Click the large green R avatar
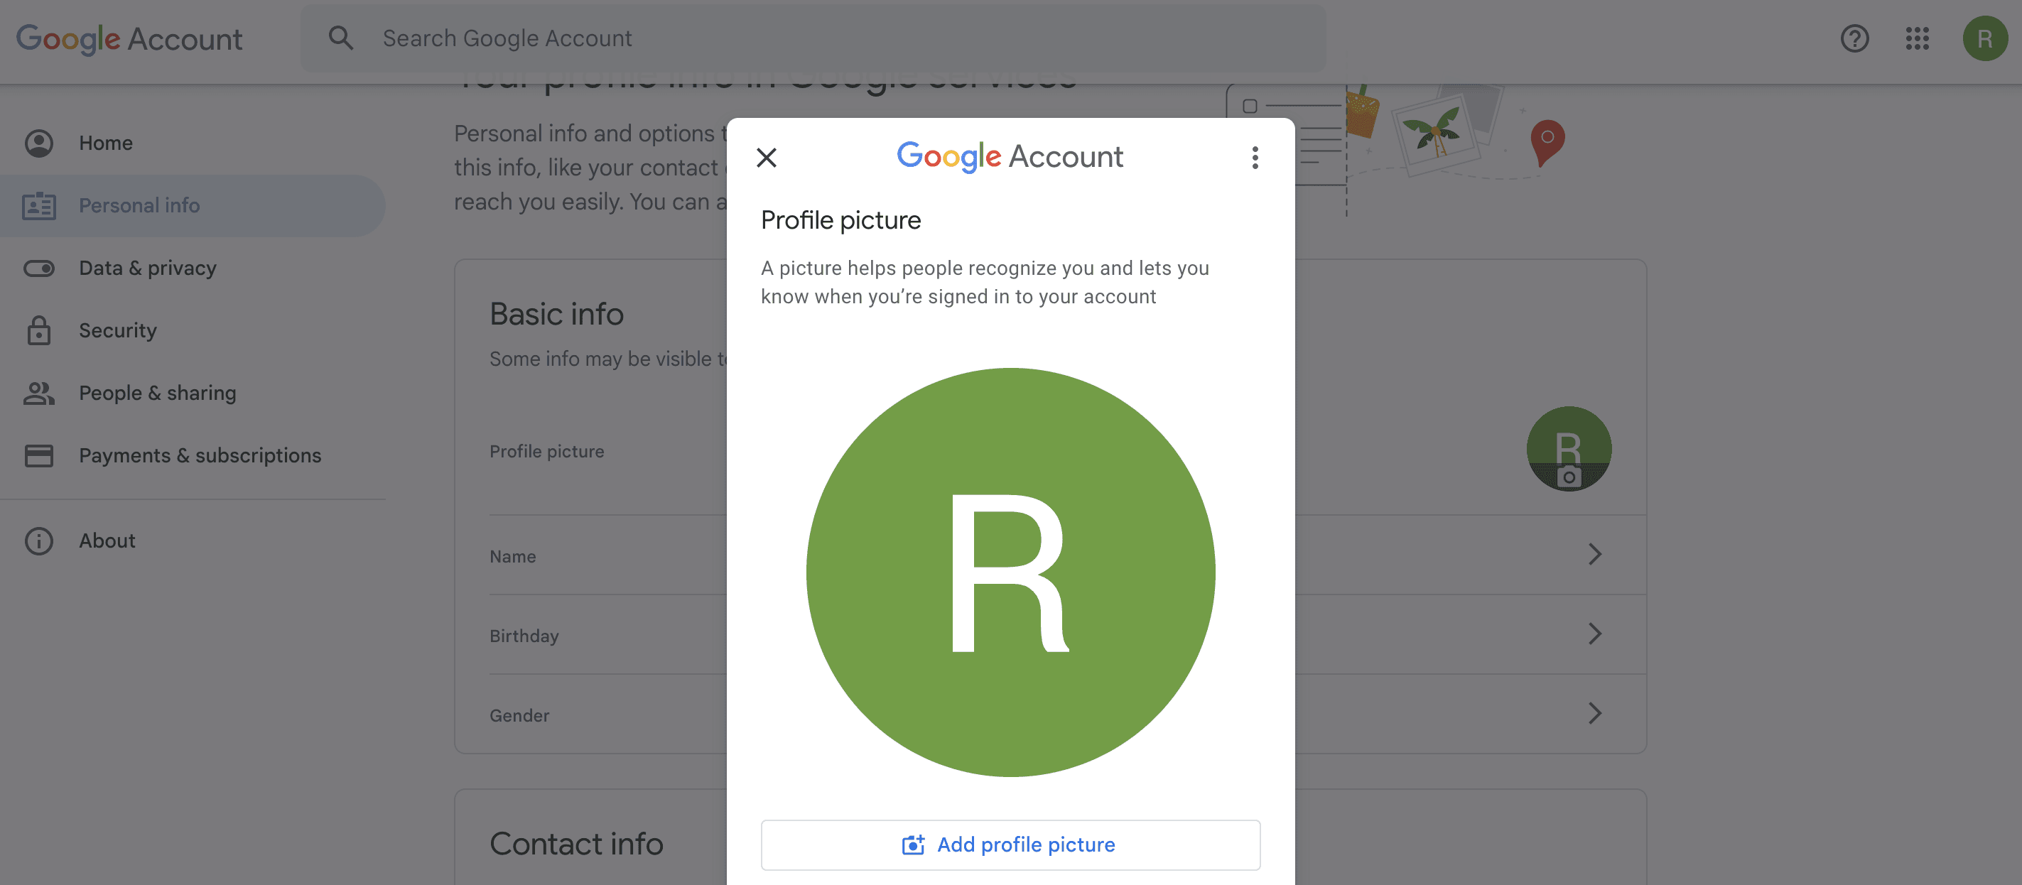Viewport: 2022px width, 885px height. pos(1010,572)
